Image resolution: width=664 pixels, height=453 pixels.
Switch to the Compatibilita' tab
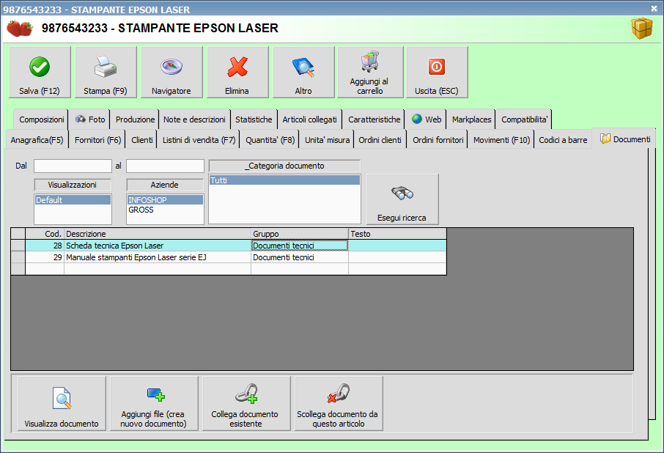point(524,119)
